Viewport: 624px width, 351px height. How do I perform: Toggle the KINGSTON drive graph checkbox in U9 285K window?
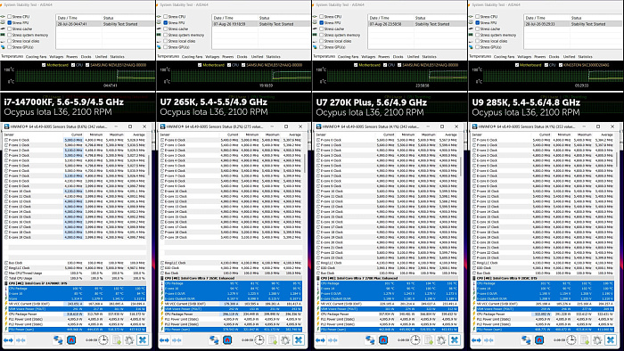point(561,65)
